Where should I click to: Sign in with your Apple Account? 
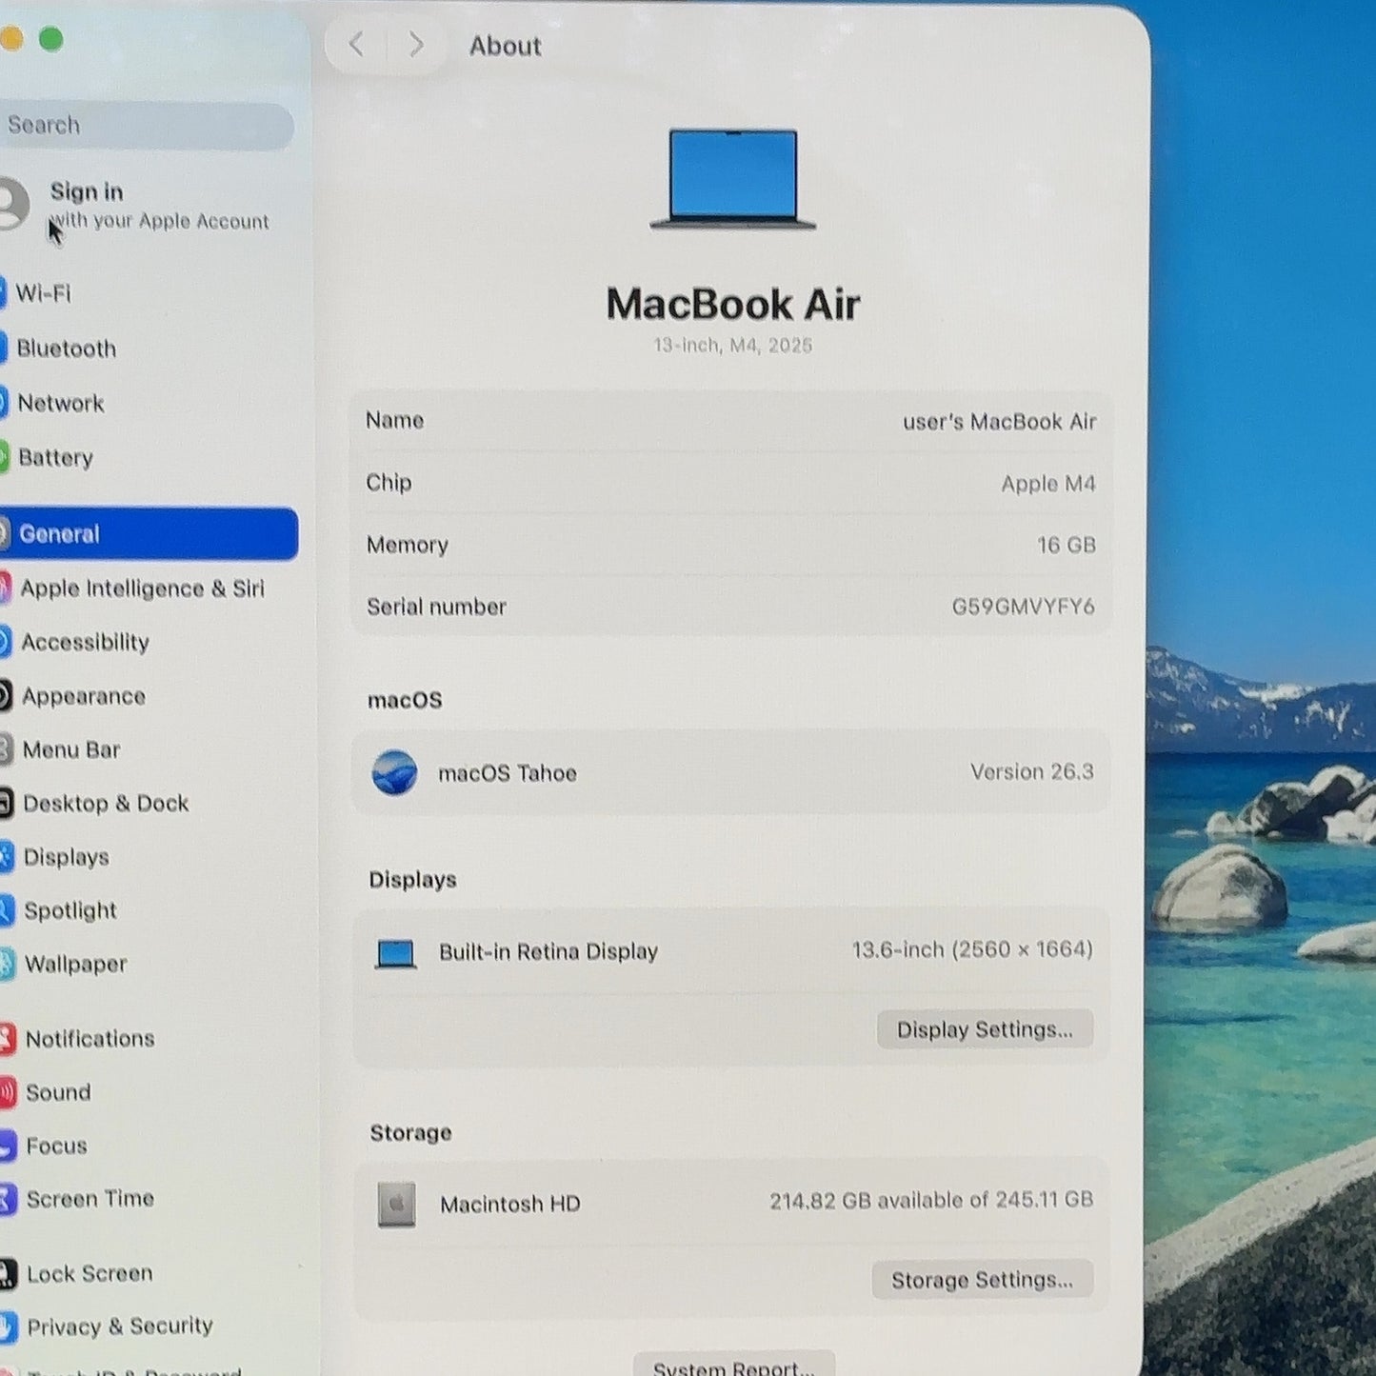[x=138, y=205]
